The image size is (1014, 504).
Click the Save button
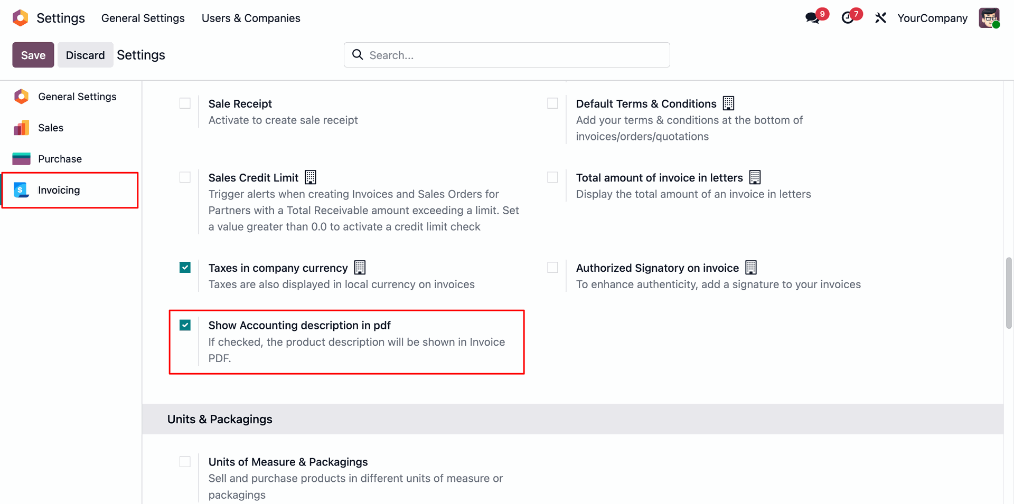33,55
